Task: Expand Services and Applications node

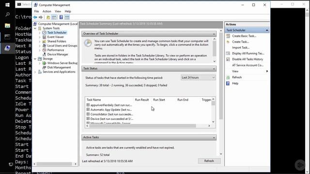Action: tap(35, 72)
